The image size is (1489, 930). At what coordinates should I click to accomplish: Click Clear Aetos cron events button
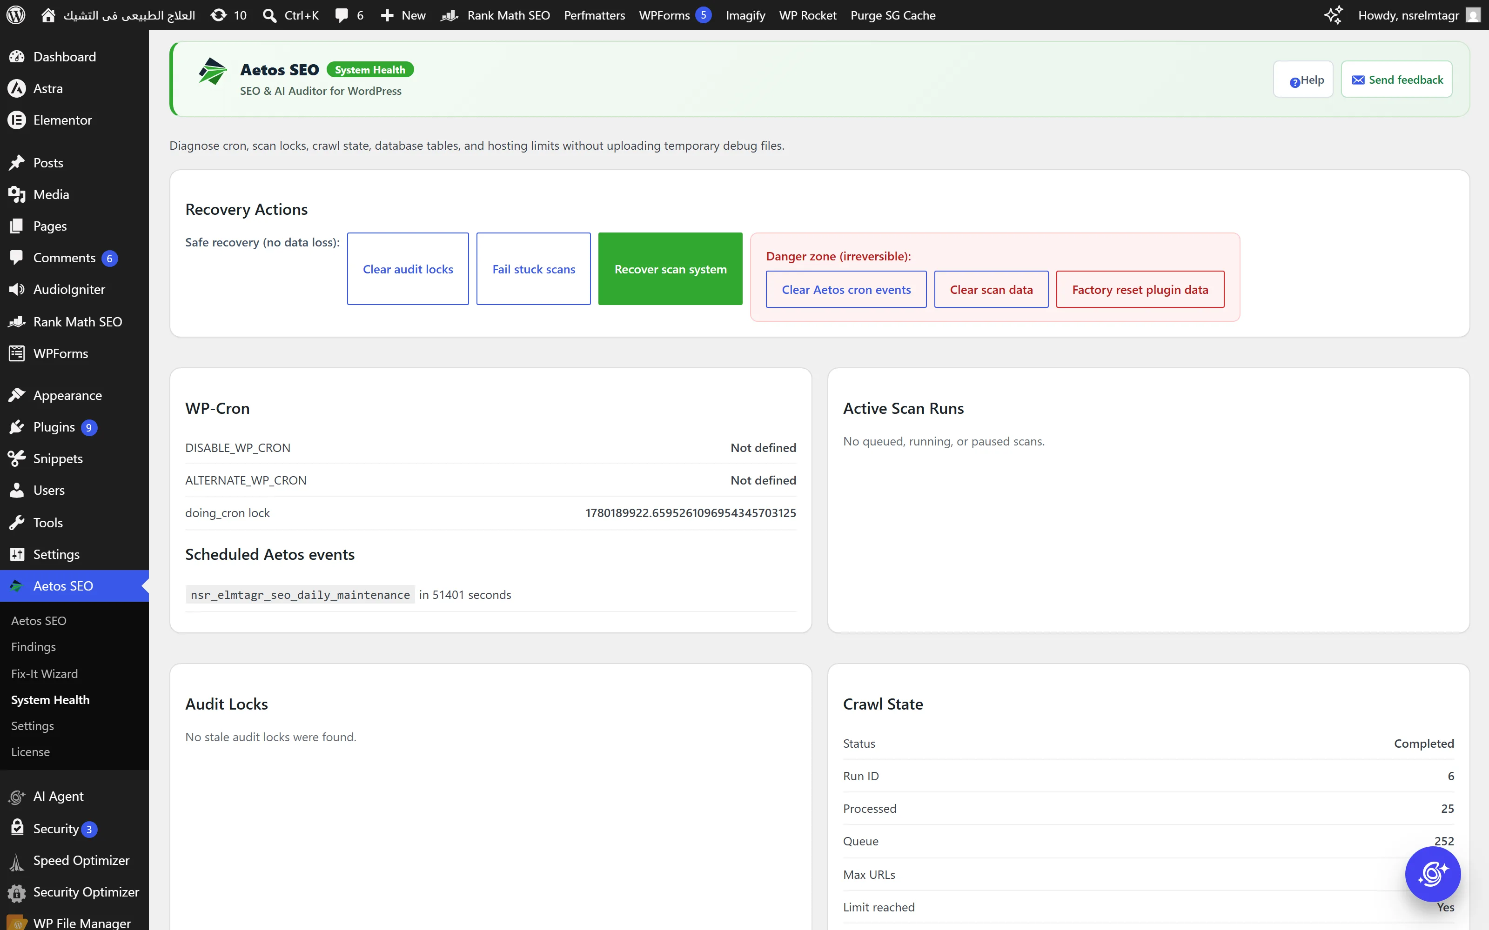846,289
